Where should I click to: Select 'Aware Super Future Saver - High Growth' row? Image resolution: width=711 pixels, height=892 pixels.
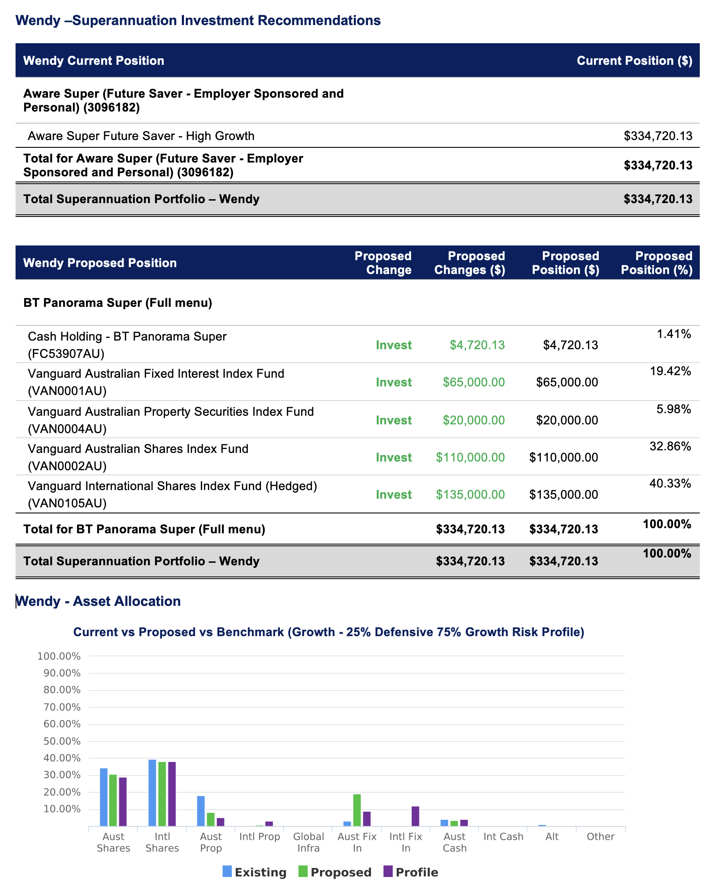point(357,136)
